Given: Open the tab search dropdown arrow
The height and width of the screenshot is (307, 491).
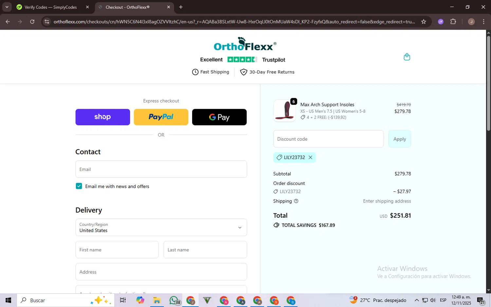Looking at the screenshot, I should pyautogui.click(x=7, y=7).
